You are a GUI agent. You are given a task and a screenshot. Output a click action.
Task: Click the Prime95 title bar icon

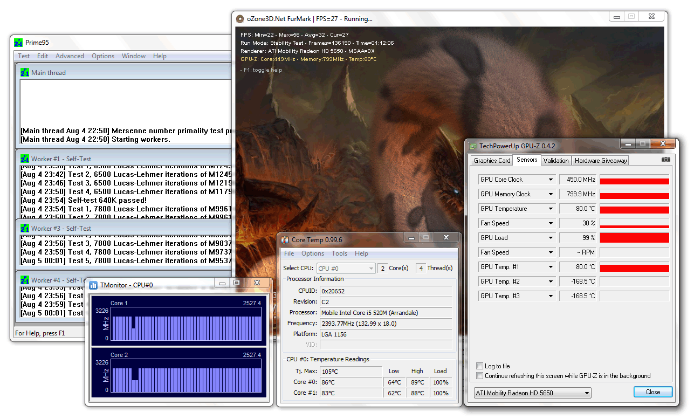coord(18,43)
